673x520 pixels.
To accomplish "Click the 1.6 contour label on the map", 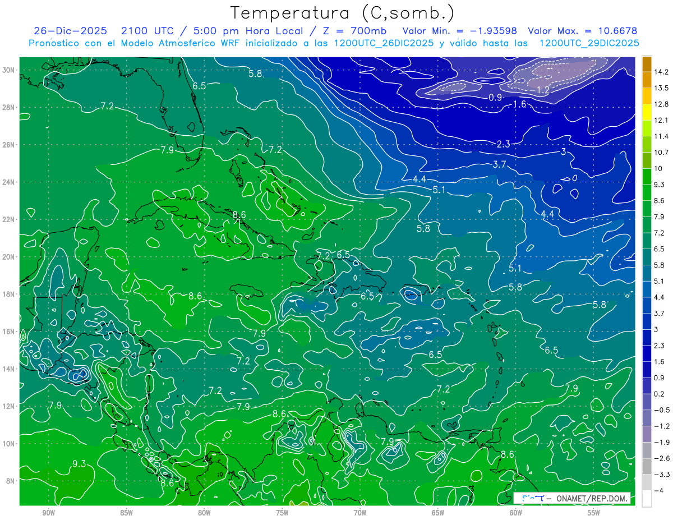I will click(x=519, y=104).
